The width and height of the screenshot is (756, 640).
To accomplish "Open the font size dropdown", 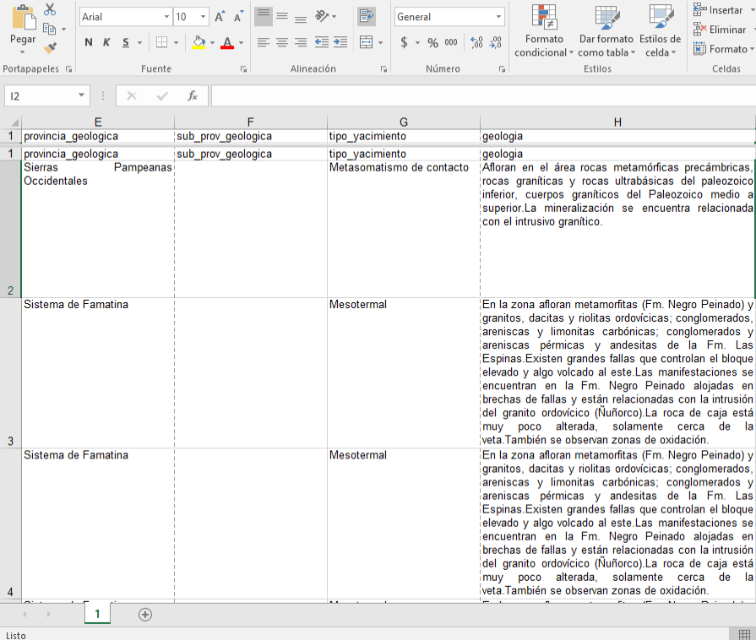I will pos(204,17).
